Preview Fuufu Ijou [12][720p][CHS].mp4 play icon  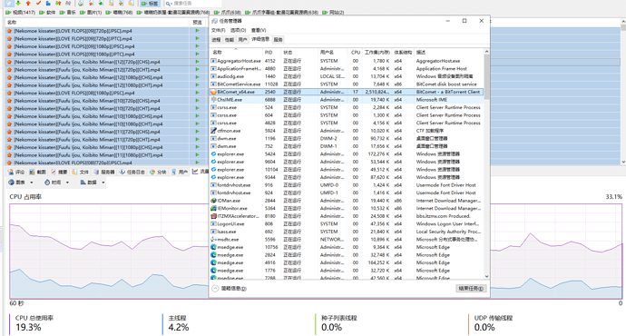197,62
